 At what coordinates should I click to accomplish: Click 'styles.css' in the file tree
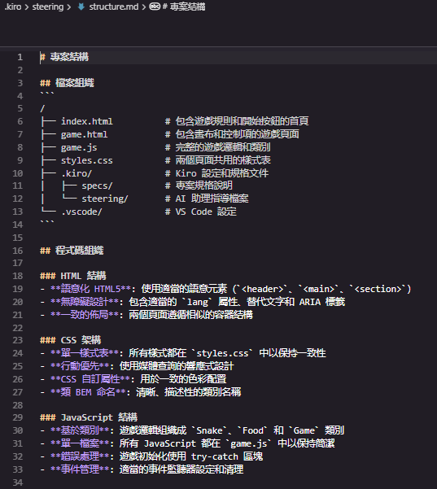(87, 160)
